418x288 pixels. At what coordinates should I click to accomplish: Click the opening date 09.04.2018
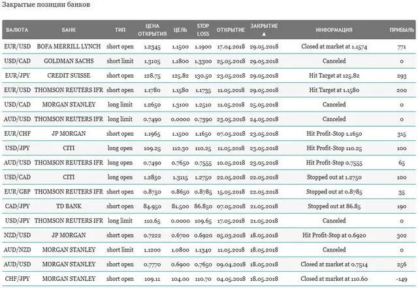click(231, 264)
